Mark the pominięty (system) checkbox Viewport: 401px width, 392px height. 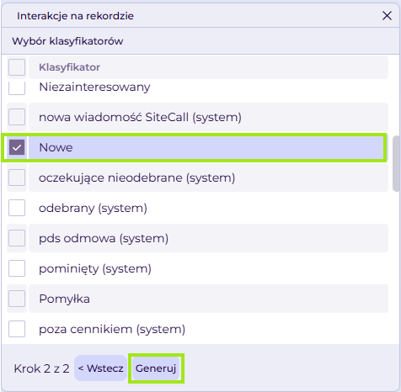click(x=17, y=268)
